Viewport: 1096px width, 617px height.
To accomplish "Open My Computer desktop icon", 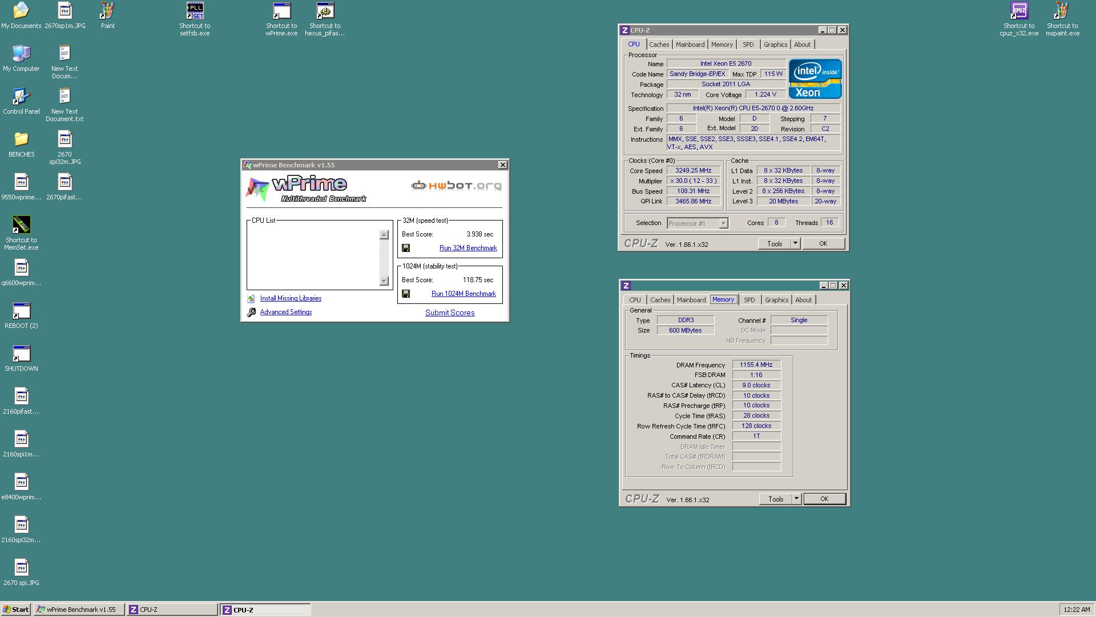I will 21,58.
